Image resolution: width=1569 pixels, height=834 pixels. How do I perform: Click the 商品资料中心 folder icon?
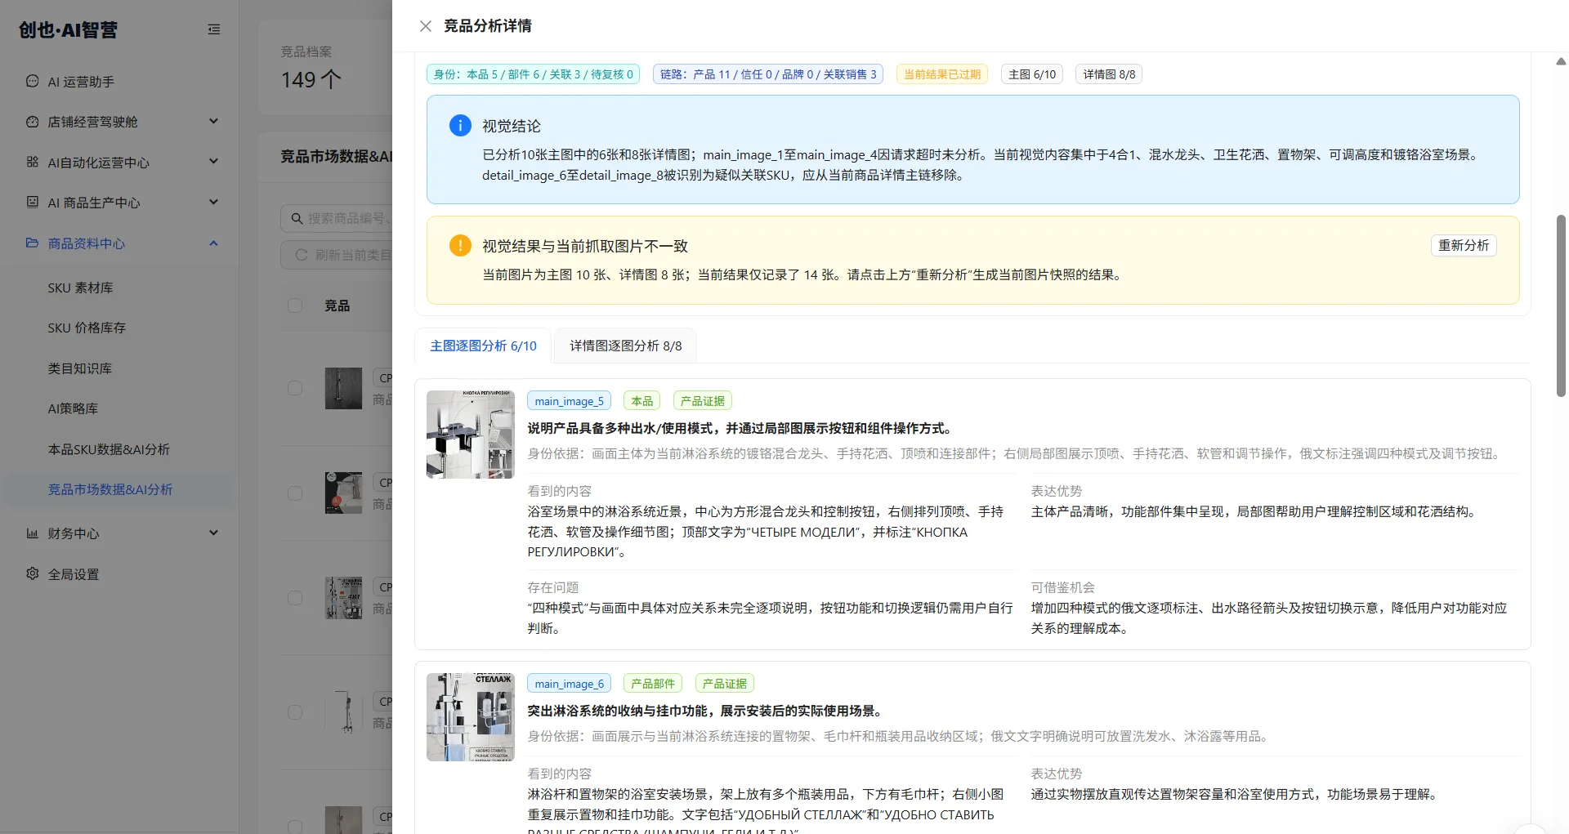click(x=33, y=243)
